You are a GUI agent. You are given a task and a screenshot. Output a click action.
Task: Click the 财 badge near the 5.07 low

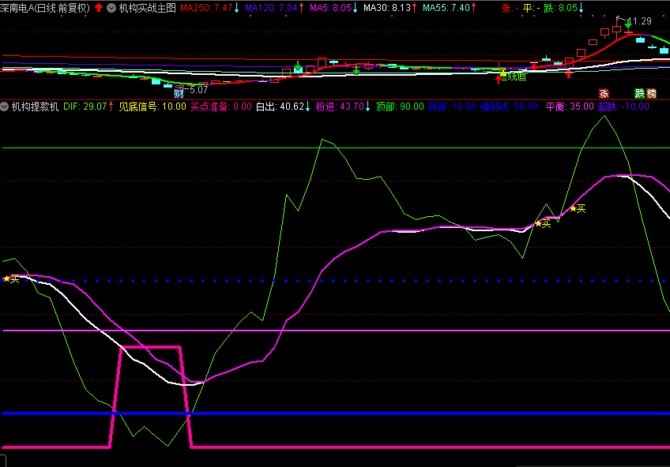click(x=179, y=93)
